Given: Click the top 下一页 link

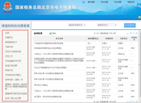Looking at the screenshot, I should (x=135, y=33).
